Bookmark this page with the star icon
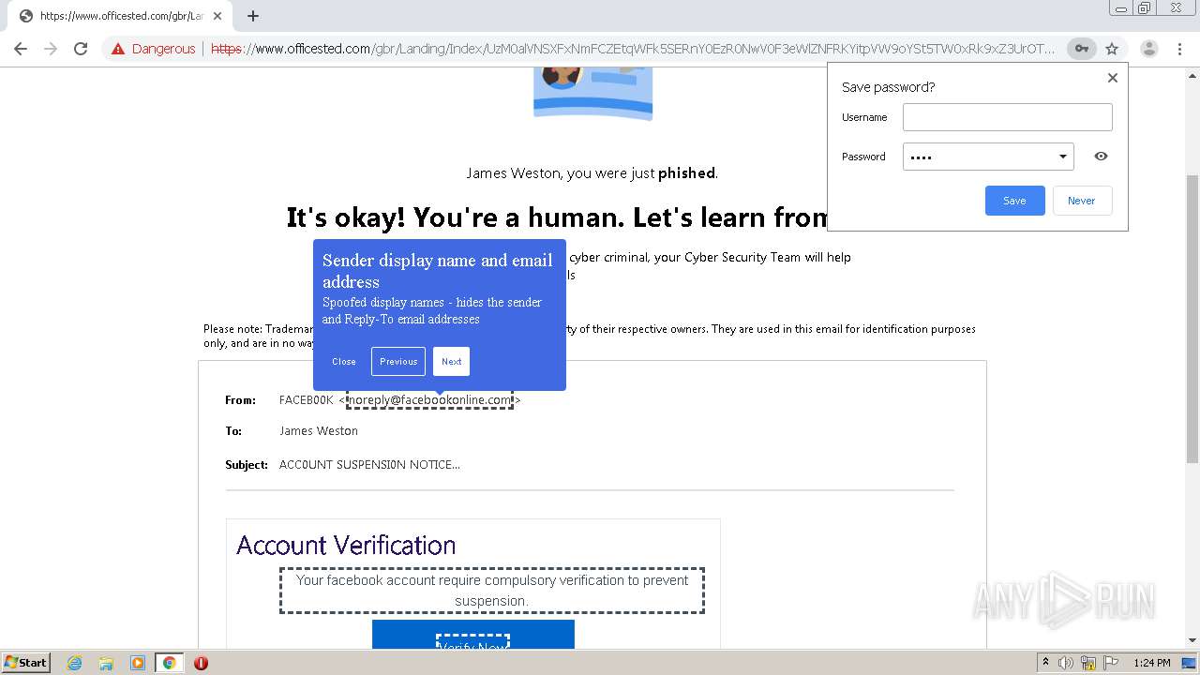This screenshot has height=675, width=1200. pyautogui.click(x=1112, y=49)
